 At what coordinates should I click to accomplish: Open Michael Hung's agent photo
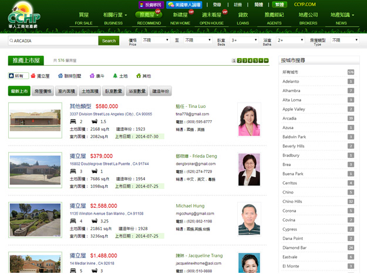coord(249,219)
